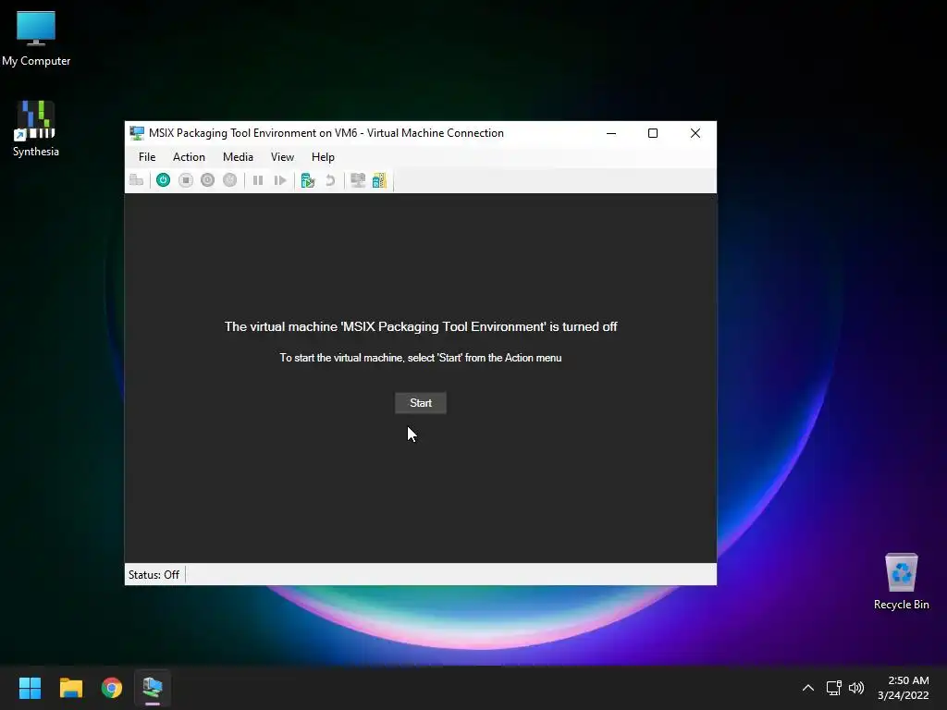This screenshot has width=947, height=710.
Task: Click the Status: Off text in status bar
Action: (x=154, y=575)
